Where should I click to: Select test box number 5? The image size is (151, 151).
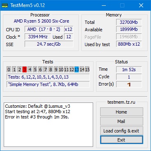(x=35, y=70)
